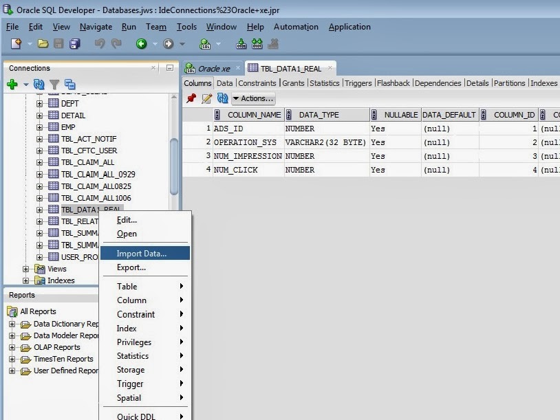The height and width of the screenshot is (420, 560).
Task: Click the Refresh icon beside Actions button
Action: [x=222, y=98]
